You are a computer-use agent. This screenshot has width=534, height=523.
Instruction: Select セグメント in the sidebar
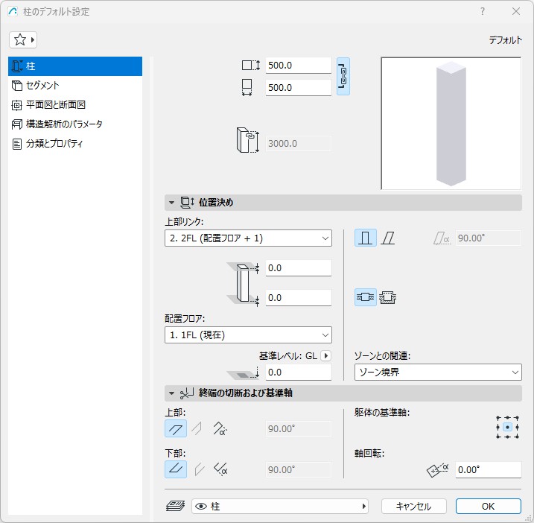pyautogui.click(x=43, y=86)
